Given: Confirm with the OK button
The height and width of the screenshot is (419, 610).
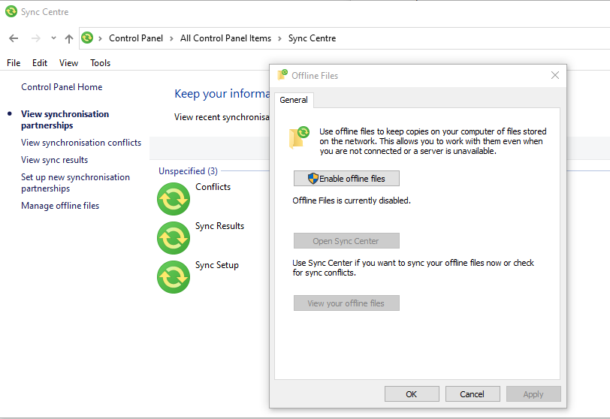Looking at the screenshot, I should pyautogui.click(x=412, y=393).
